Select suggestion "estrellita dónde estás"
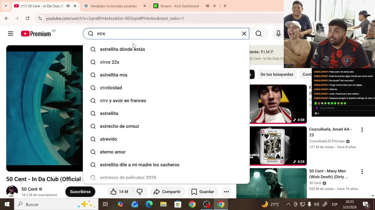The image size is (375, 210). click(166, 49)
